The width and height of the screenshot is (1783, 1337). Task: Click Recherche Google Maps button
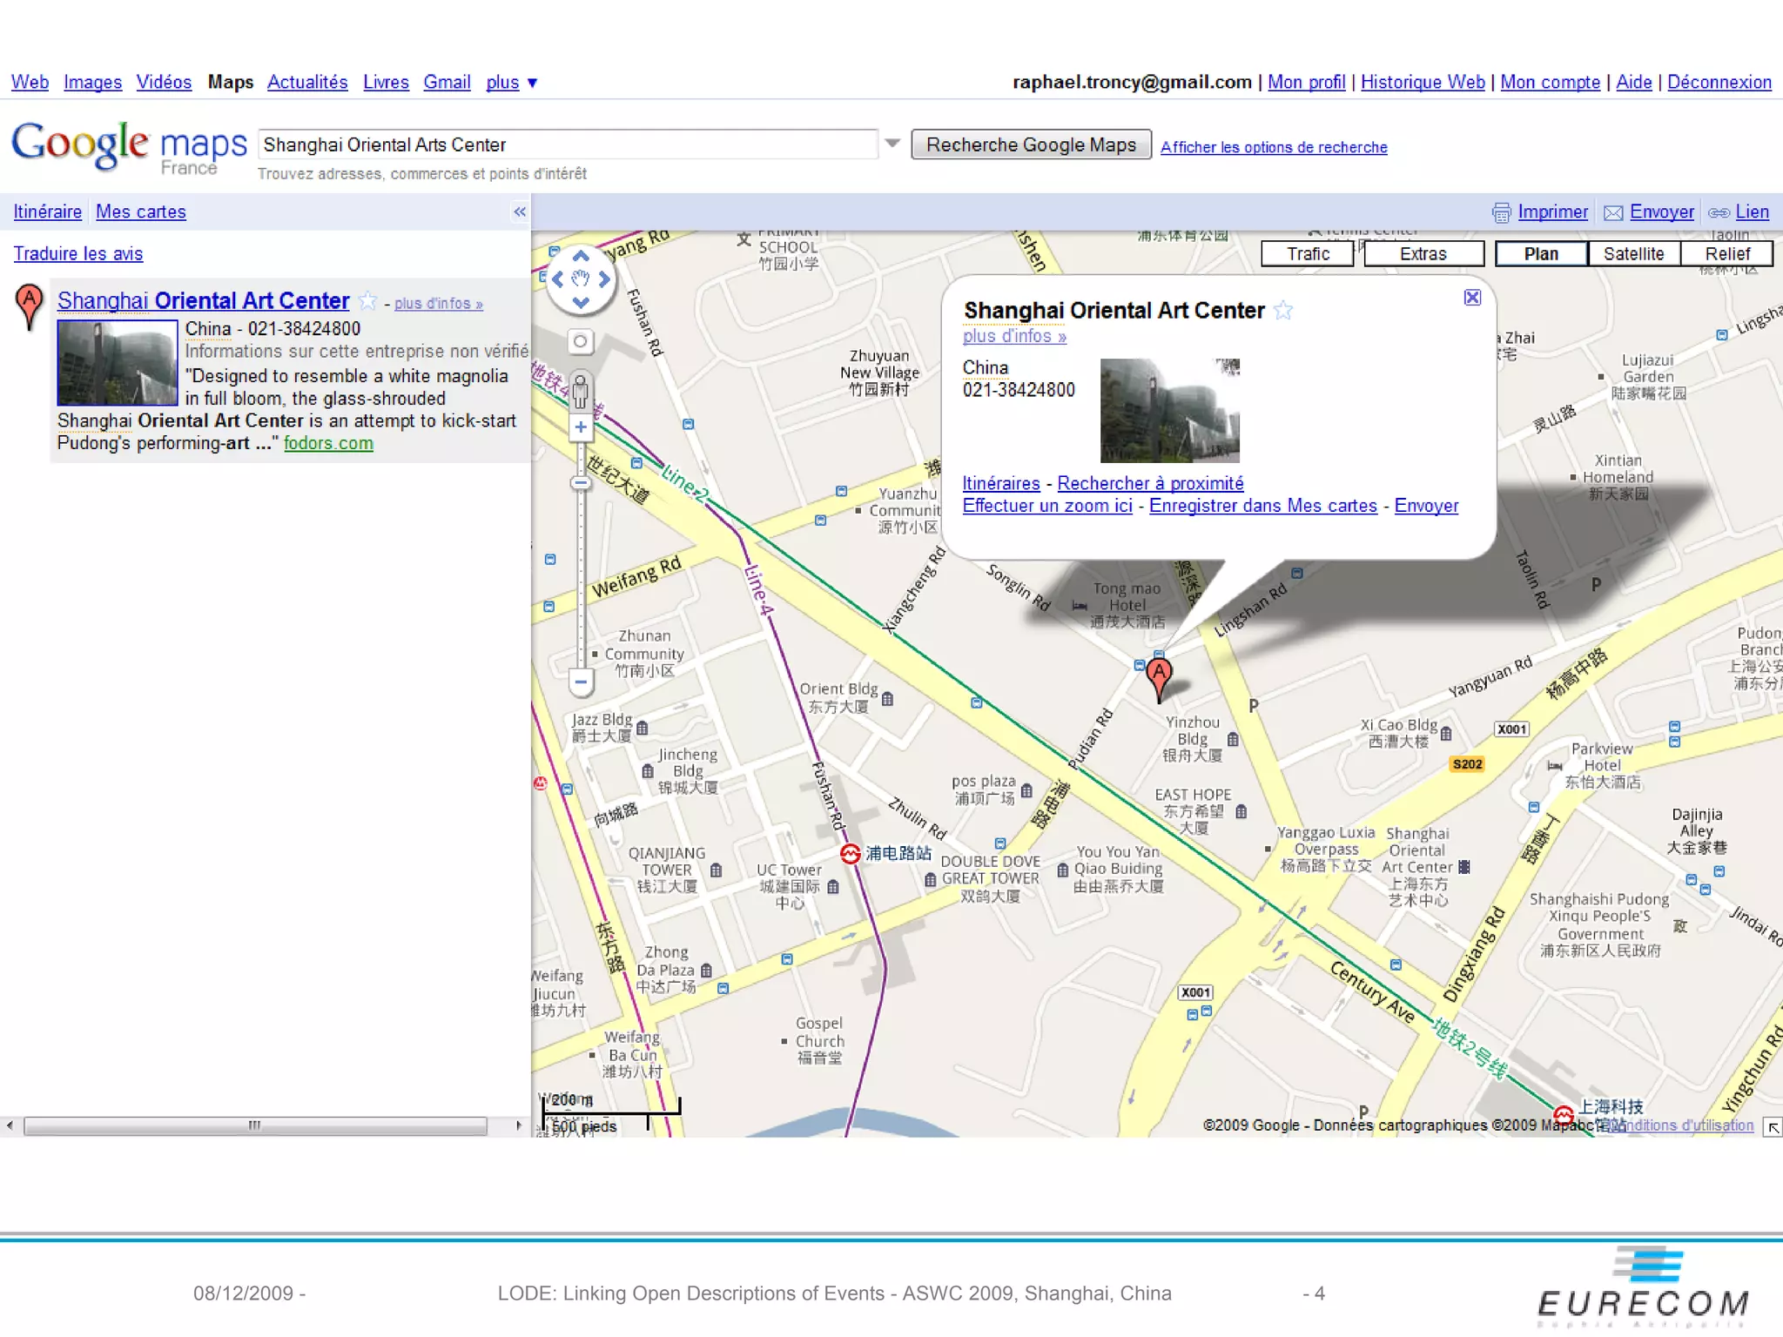pos(1031,144)
